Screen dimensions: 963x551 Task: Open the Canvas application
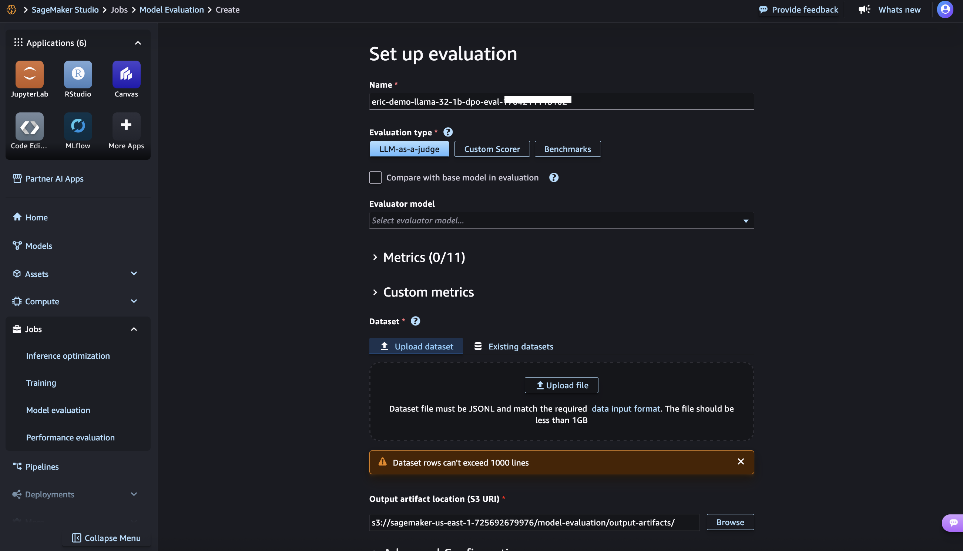pyautogui.click(x=127, y=74)
